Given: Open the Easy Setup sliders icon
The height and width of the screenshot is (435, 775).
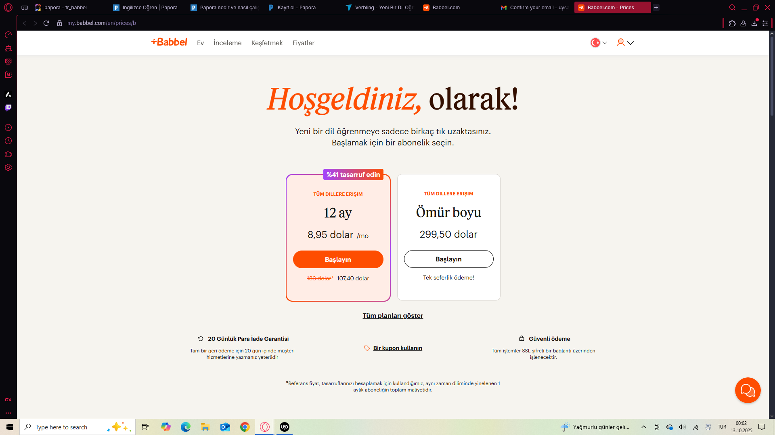Looking at the screenshot, I should [x=765, y=23].
